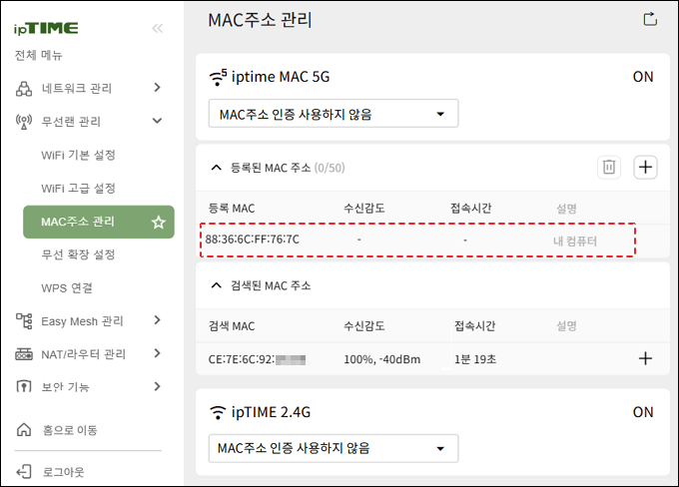
Task: Collapse 무선랜 관리 chevron
Action: click(x=157, y=121)
